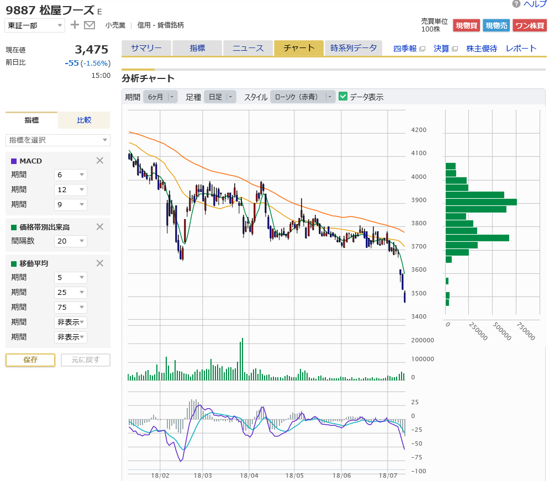Image resolution: width=554 pixels, height=481 pixels.
Task: Click the 現物売 button
Action: (496, 25)
